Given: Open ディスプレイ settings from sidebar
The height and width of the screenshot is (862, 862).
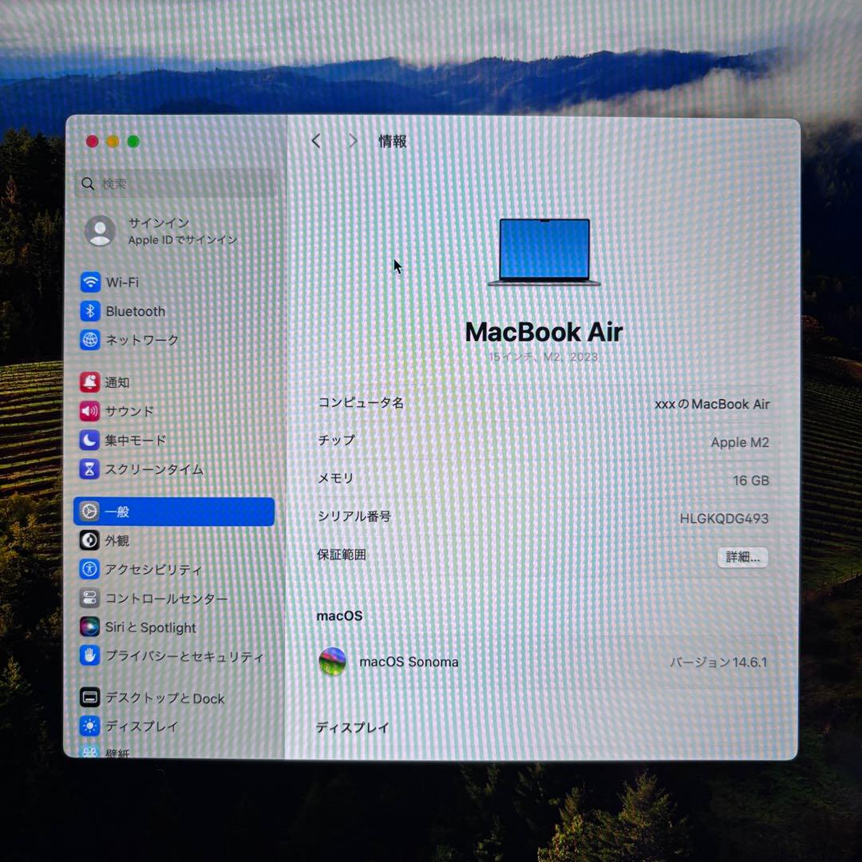Looking at the screenshot, I should [90, 726].
